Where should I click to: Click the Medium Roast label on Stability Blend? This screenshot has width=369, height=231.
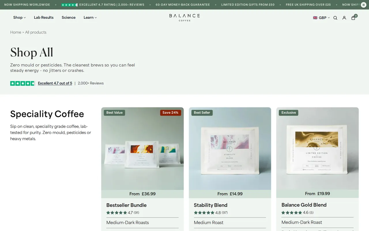(209, 223)
